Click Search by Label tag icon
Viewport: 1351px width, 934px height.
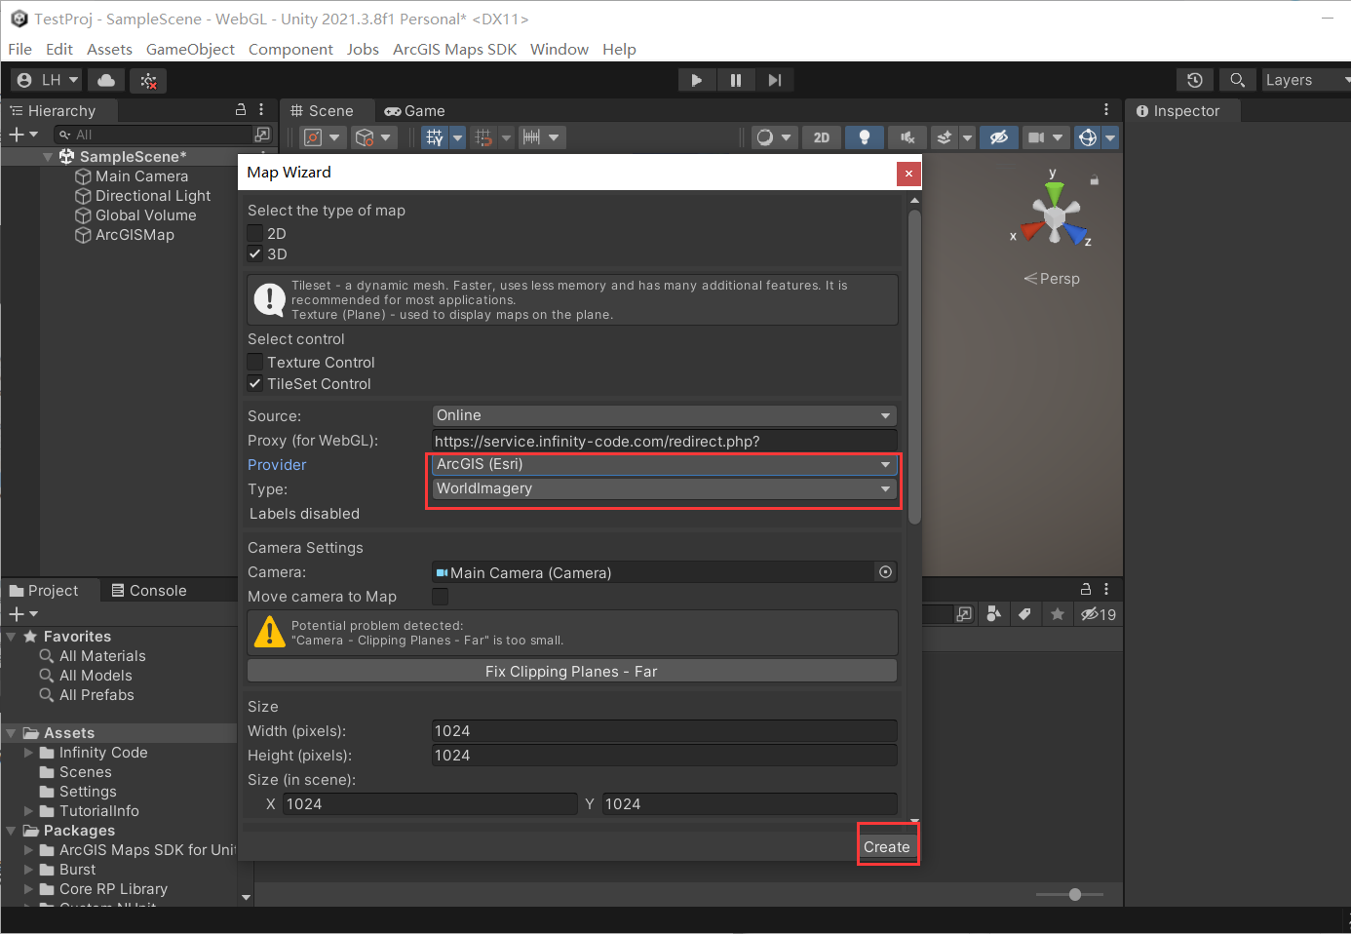pos(1024,614)
